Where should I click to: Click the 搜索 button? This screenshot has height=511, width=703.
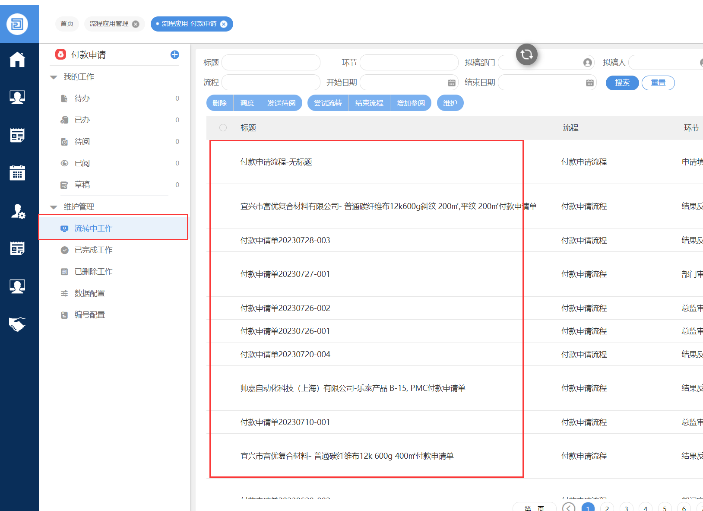pyautogui.click(x=622, y=83)
